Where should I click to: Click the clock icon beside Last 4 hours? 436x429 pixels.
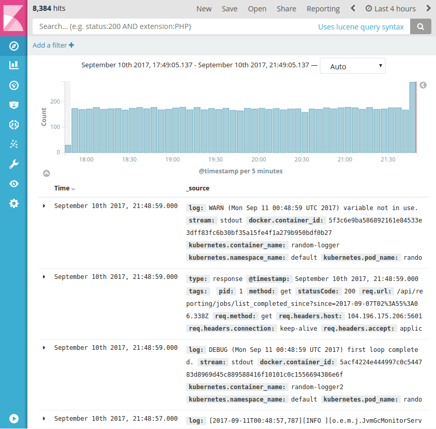pyautogui.click(x=368, y=8)
